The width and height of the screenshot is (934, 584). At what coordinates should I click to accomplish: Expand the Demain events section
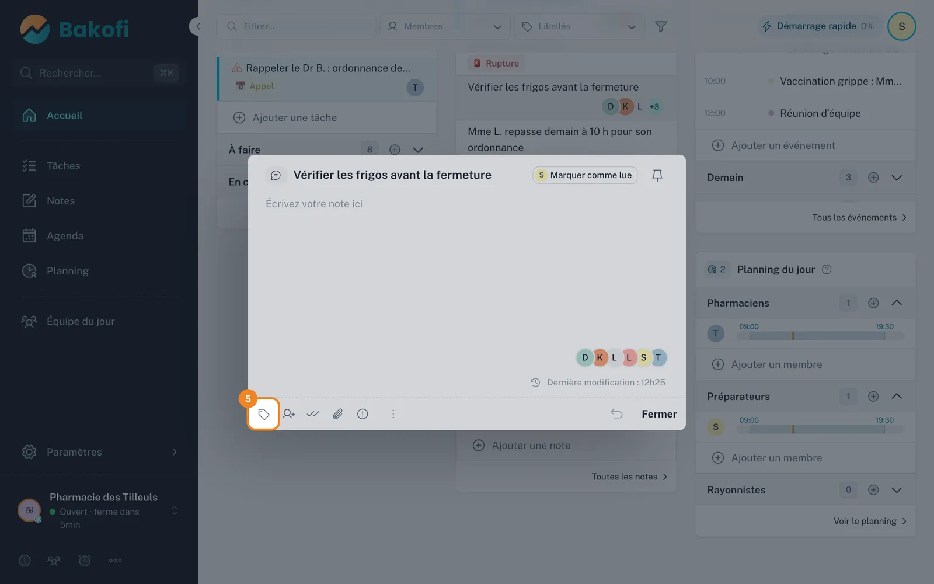pos(897,178)
